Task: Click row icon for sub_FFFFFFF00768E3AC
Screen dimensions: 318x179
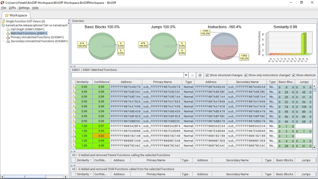Action: (x=73, y=92)
